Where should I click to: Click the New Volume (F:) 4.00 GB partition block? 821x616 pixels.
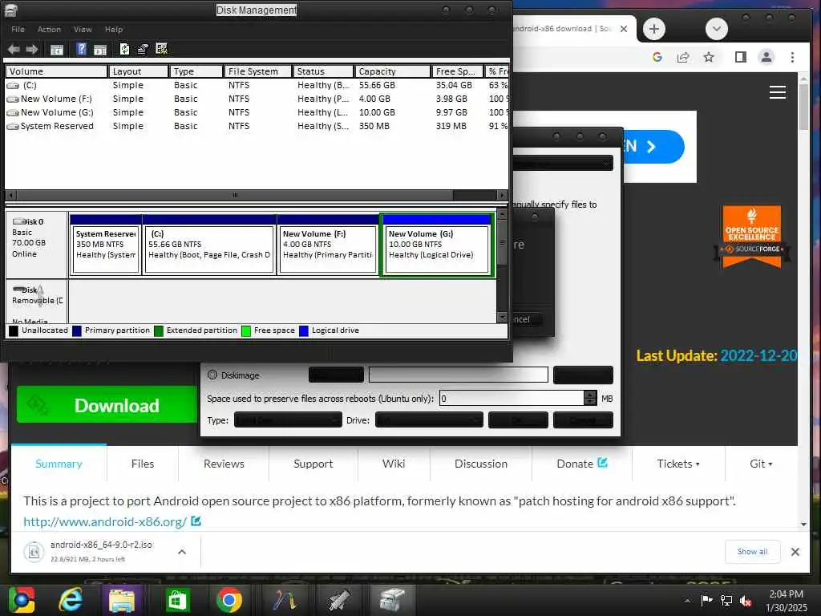pos(328,245)
